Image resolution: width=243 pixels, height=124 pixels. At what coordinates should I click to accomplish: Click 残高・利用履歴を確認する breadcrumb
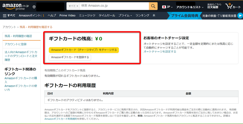click(36, 27)
